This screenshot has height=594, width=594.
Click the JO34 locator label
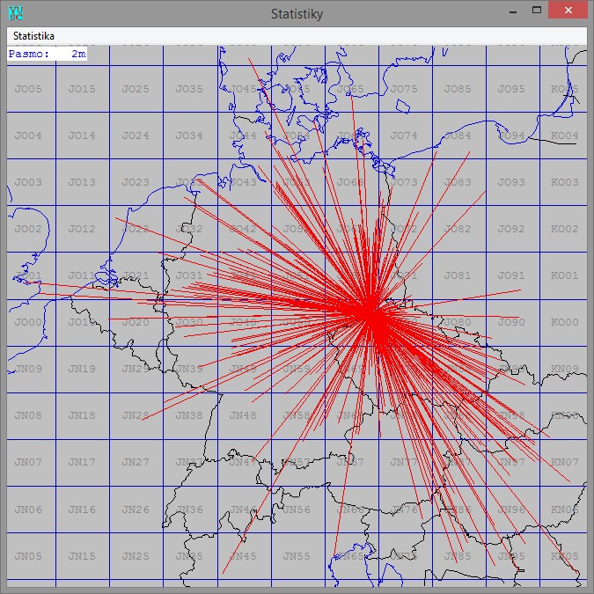pos(189,136)
